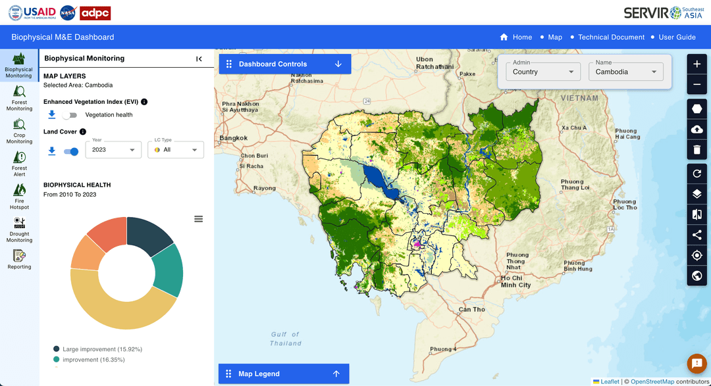Open the chart hamburger menu above the donut chart

(198, 218)
